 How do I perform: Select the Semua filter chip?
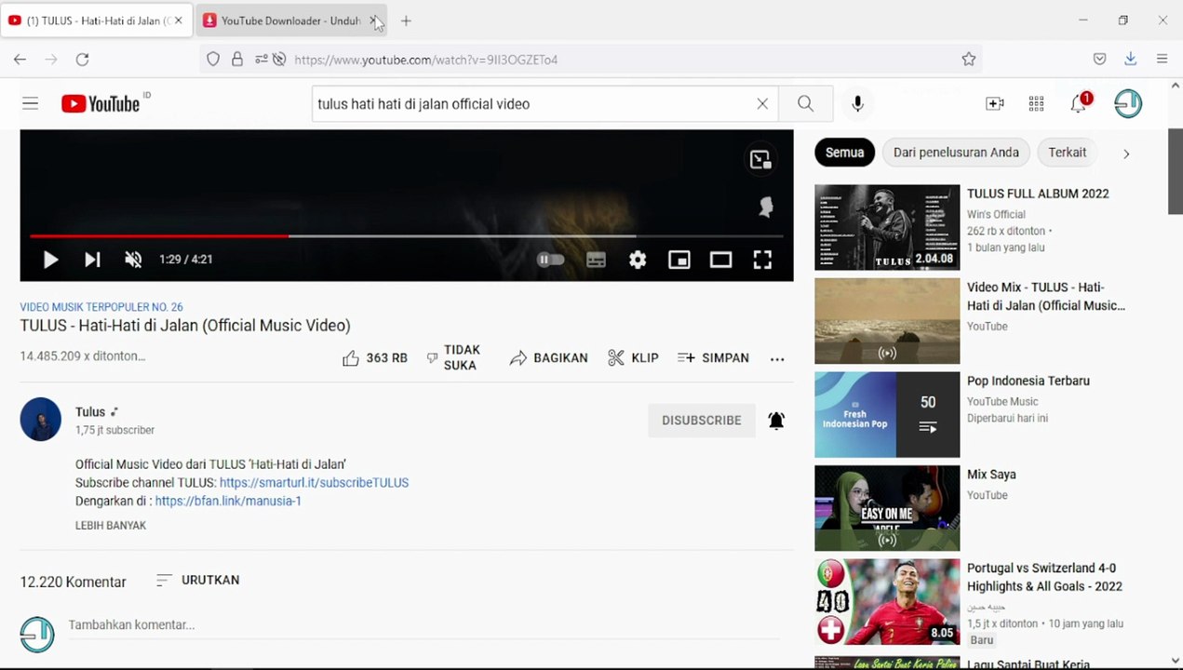tap(845, 153)
